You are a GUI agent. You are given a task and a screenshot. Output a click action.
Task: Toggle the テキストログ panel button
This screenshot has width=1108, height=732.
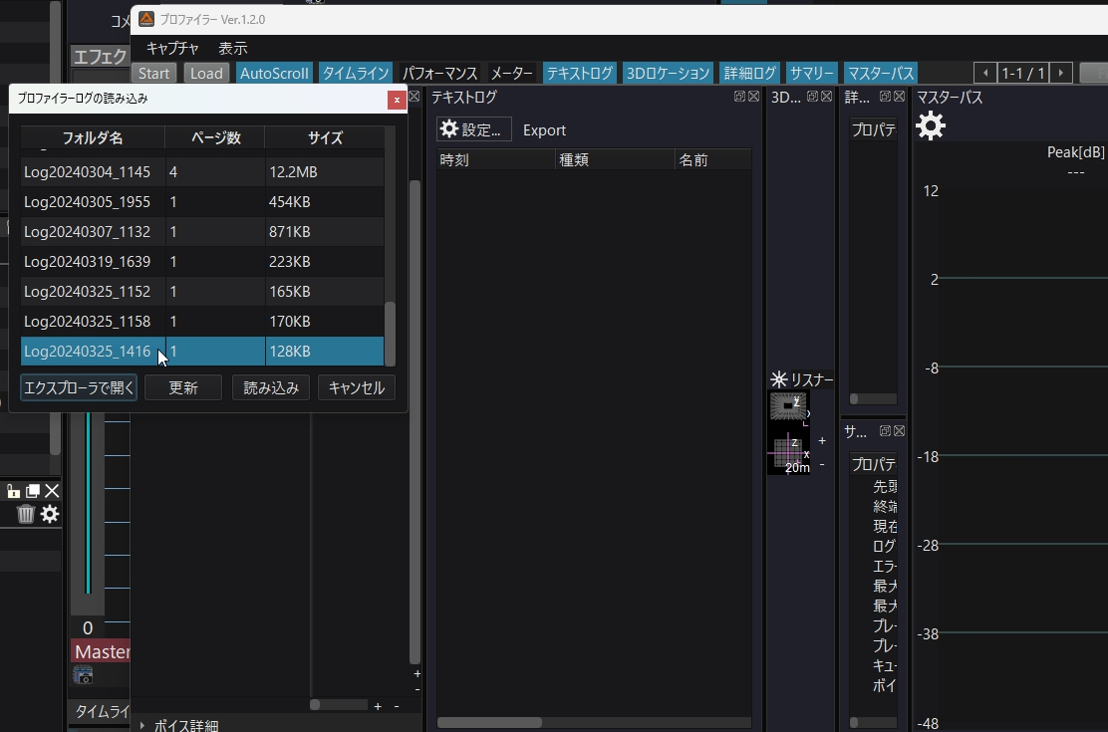[x=580, y=73]
